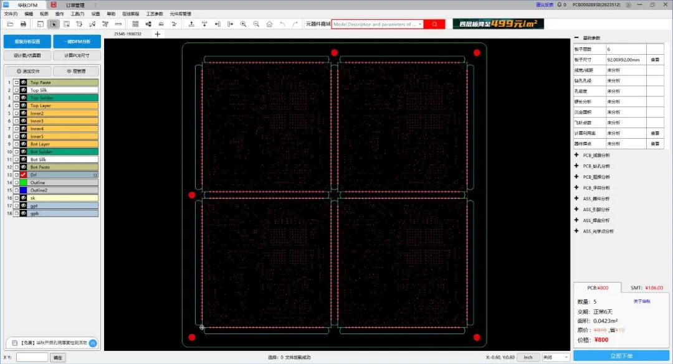Click the redo icon on the toolbar
Image resolution: width=673 pixels, height=364 pixels.
click(295, 24)
